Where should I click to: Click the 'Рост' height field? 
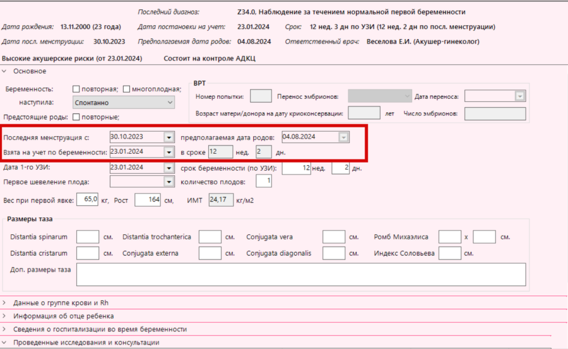(x=148, y=200)
